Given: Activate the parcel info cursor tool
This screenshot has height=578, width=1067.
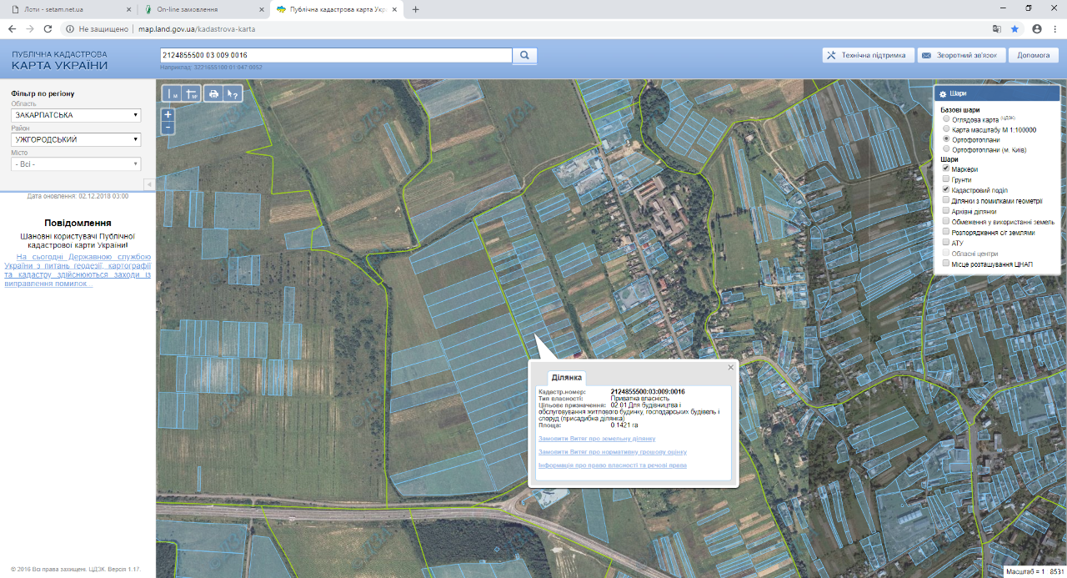Looking at the screenshot, I should 233,94.
